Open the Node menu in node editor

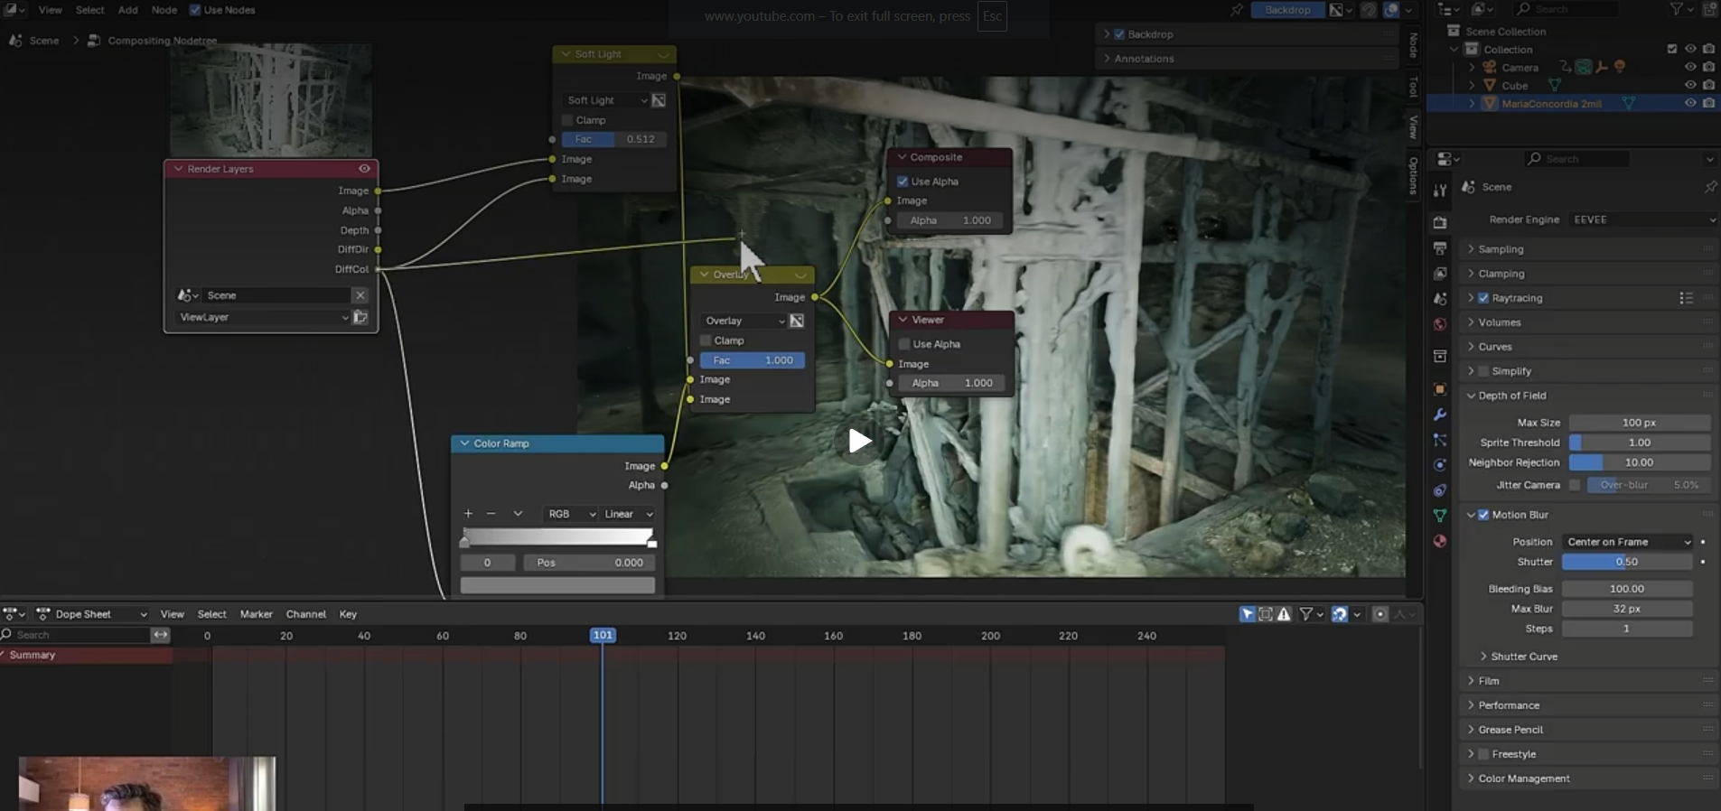click(x=164, y=10)
